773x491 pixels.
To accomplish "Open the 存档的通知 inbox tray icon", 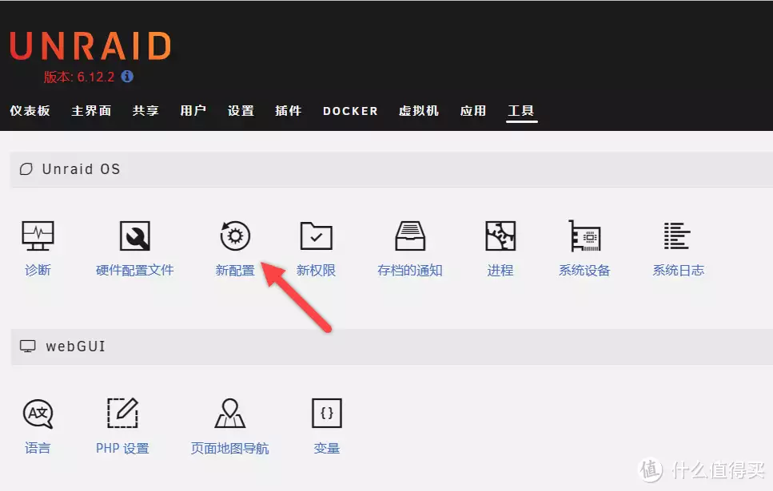I will coord(410,236).
